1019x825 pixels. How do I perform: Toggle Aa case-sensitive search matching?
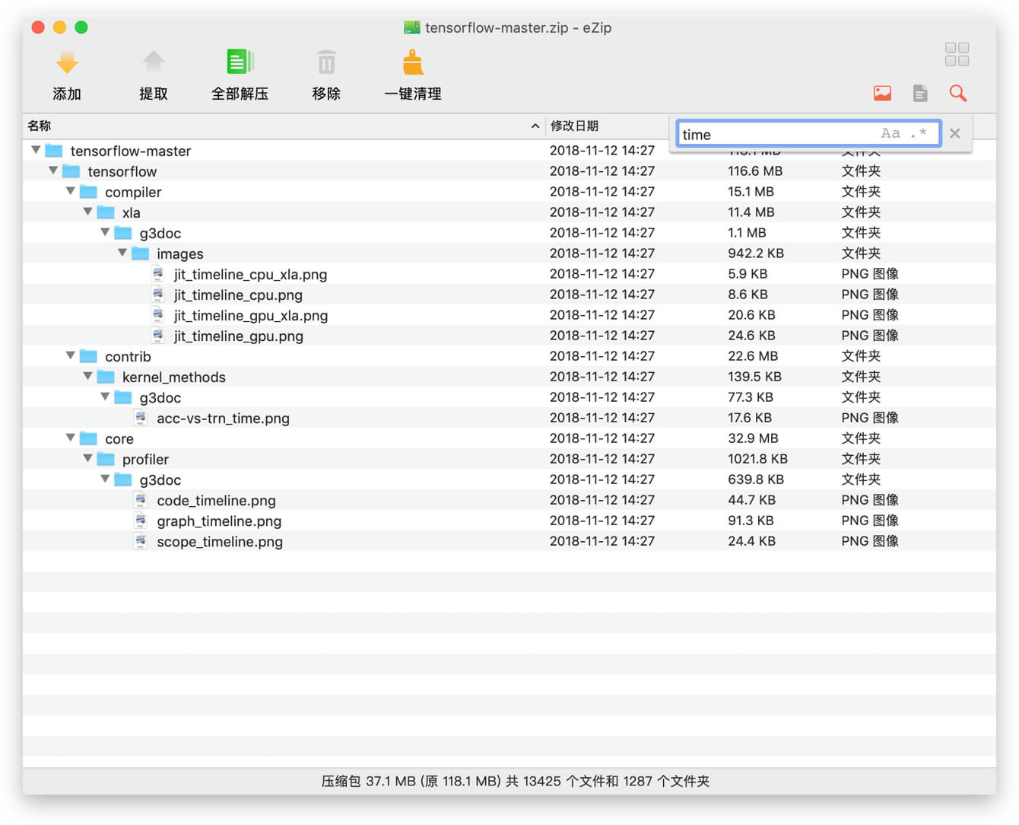click(890, 132)
